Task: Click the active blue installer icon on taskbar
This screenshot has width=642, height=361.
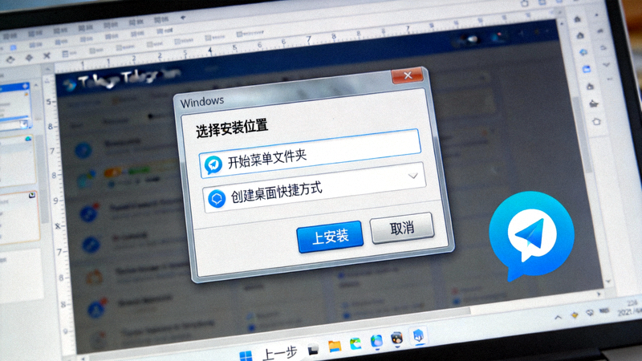Action: pos(418,336)
